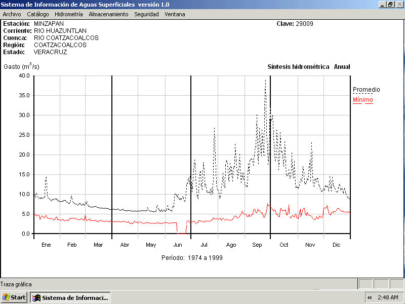Select Sistema de Informaci... taskbar button
Screen dimensions: 405x304
[70, 297]
